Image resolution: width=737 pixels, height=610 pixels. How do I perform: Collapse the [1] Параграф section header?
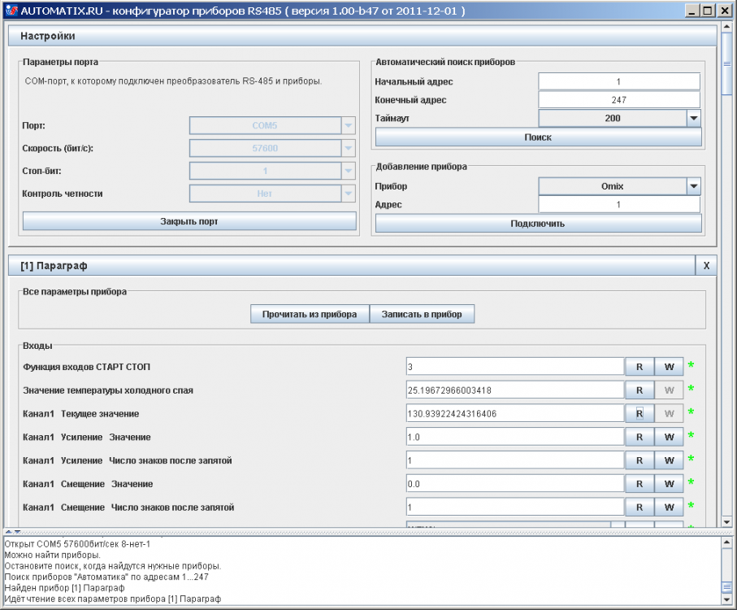pyautogui.click(x=352, y=266)
